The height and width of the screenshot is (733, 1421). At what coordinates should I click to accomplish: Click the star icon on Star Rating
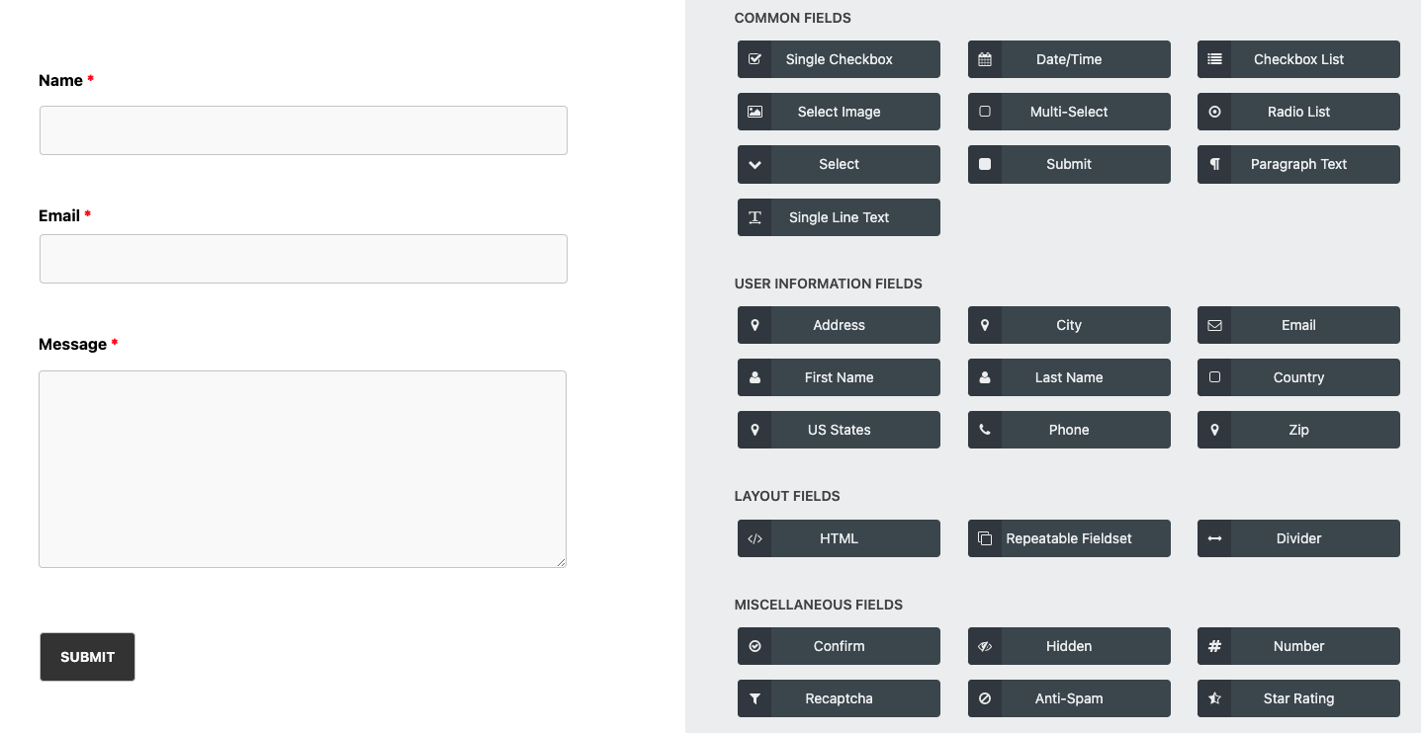click(x=1214, y=698)
